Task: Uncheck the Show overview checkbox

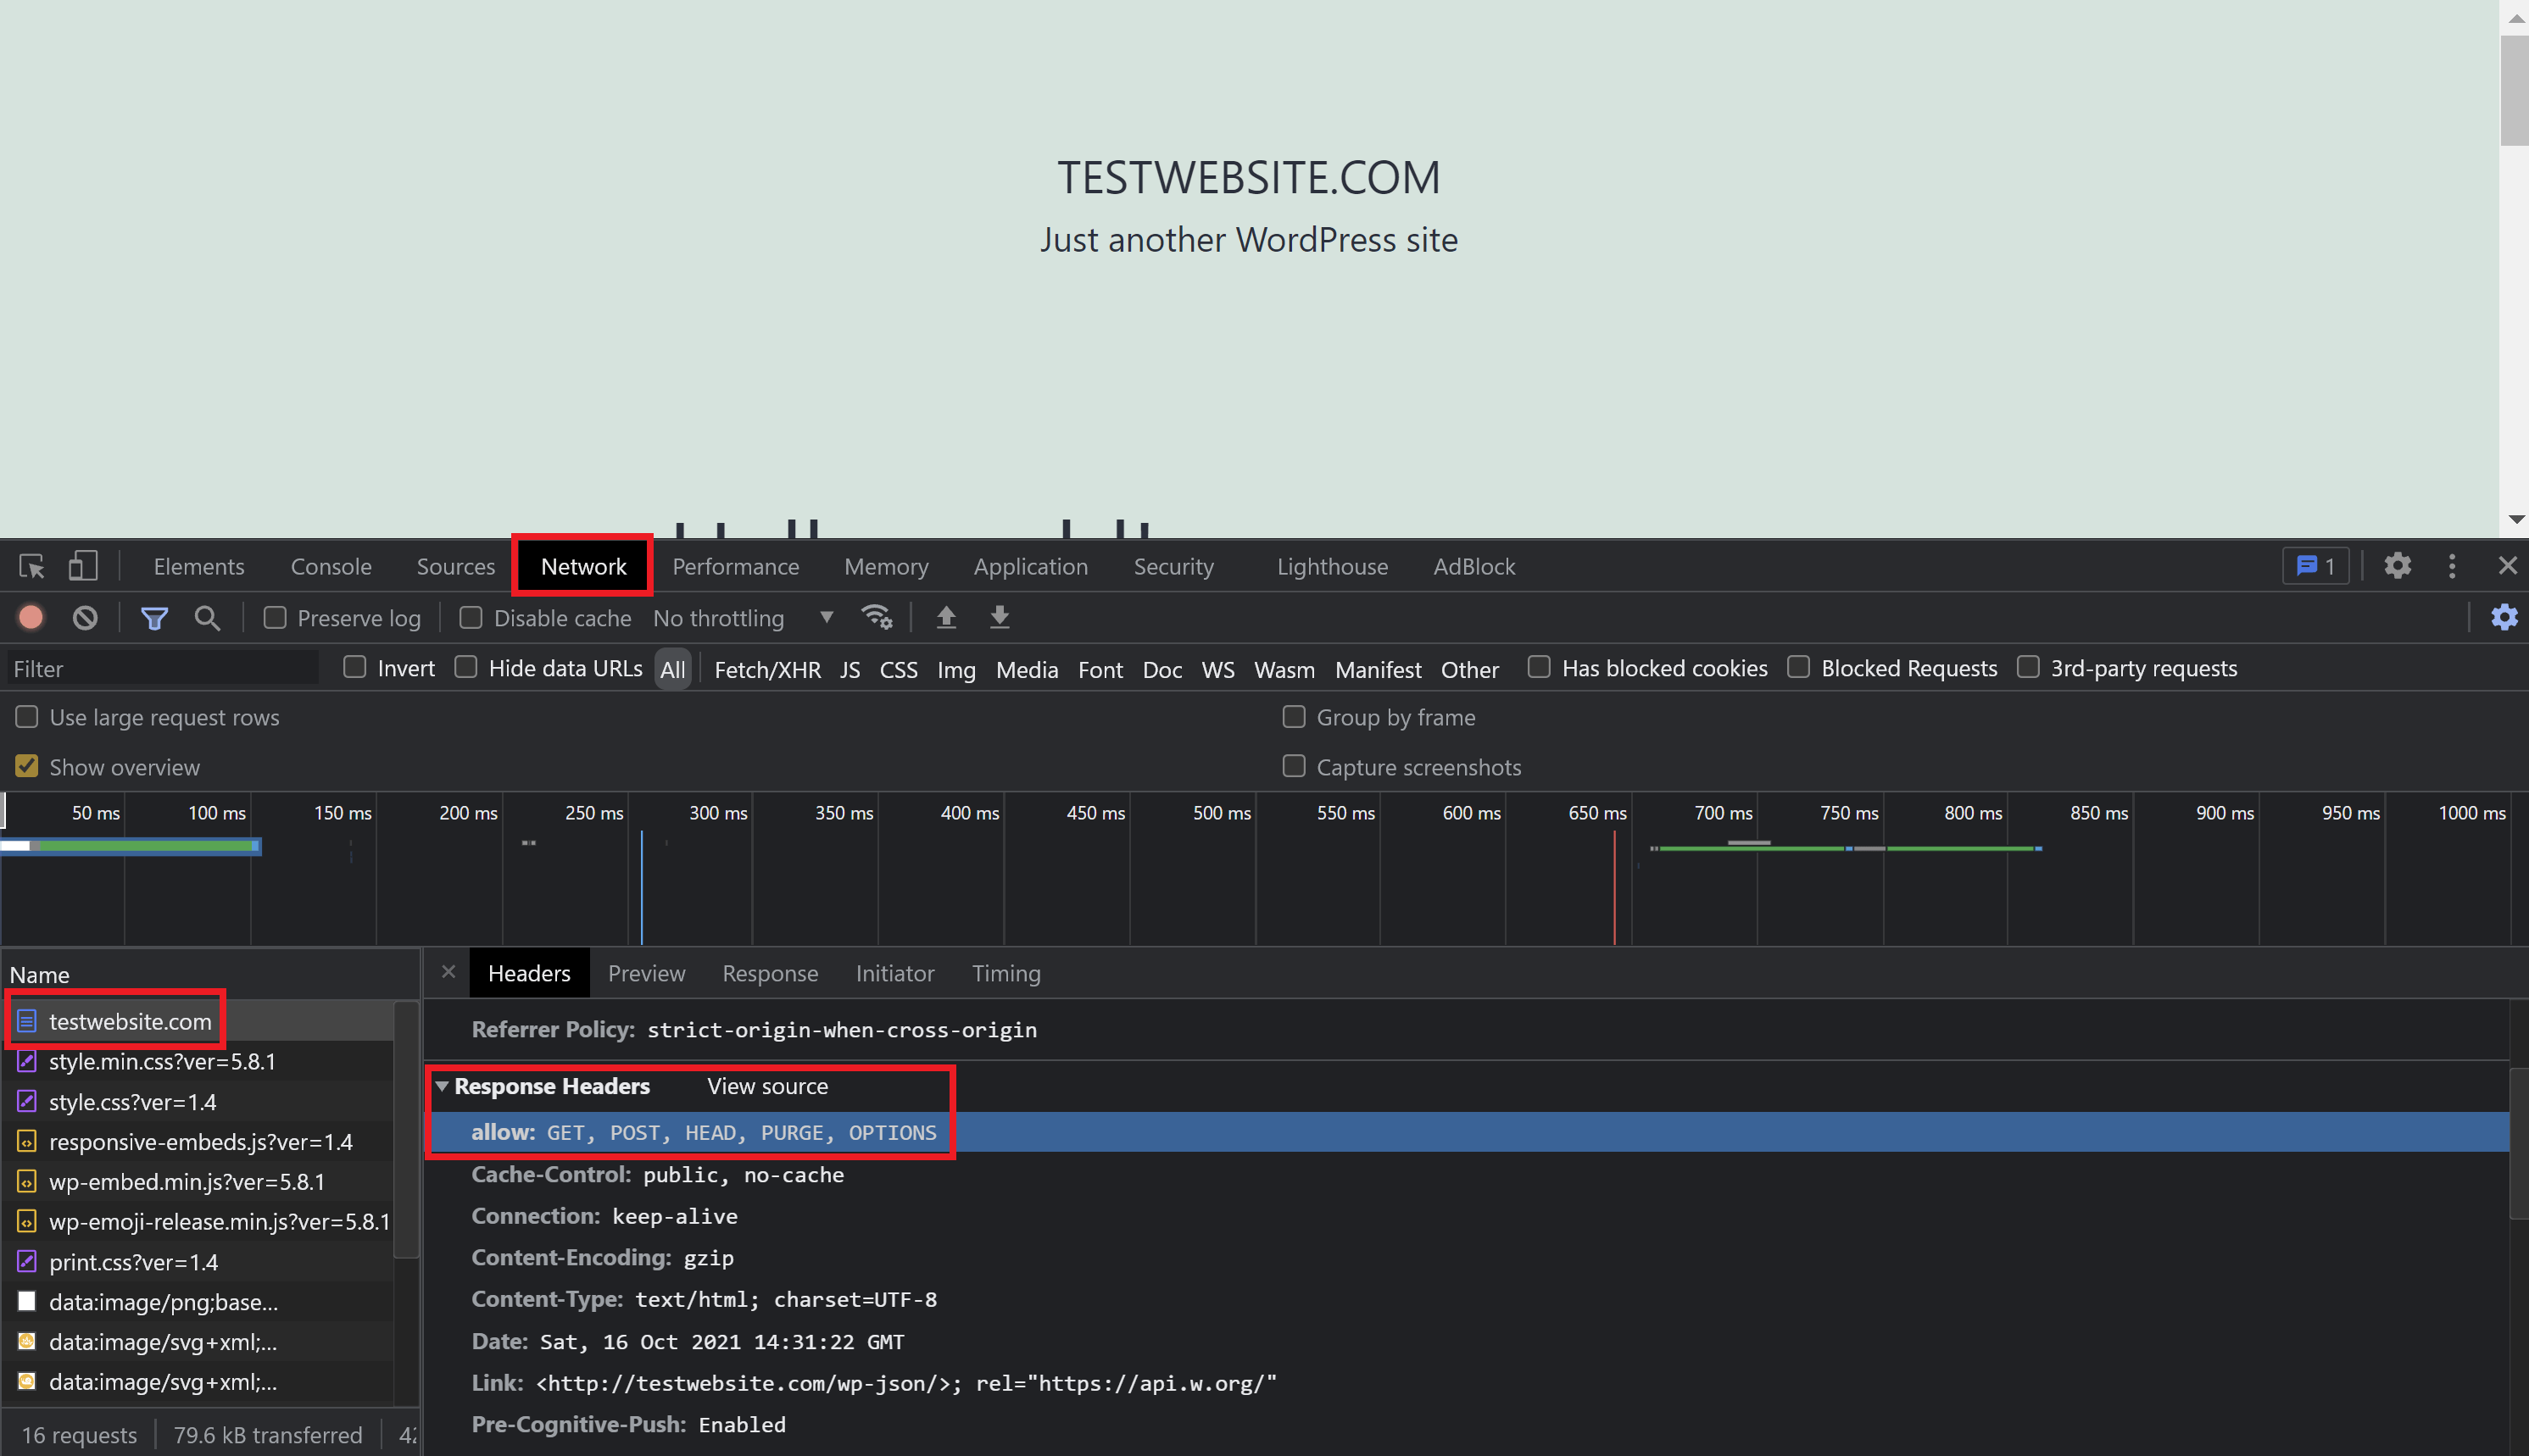Action: (x=27, y=766)
